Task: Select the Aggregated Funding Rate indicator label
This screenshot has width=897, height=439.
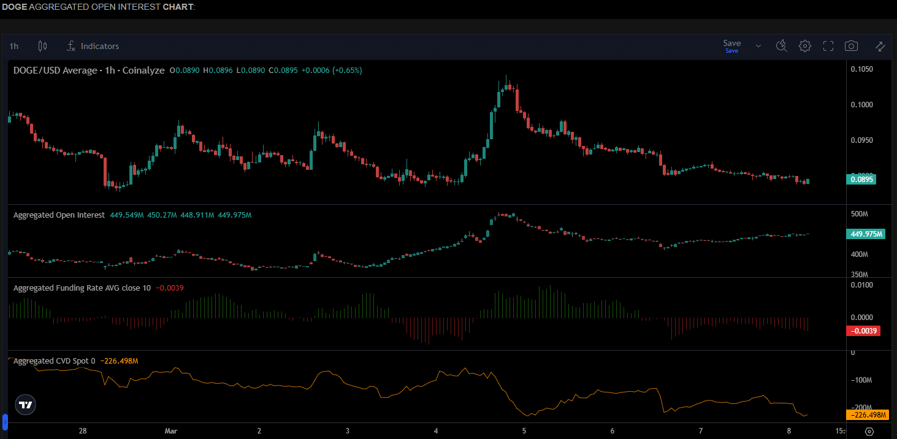Action: [82, 288]
